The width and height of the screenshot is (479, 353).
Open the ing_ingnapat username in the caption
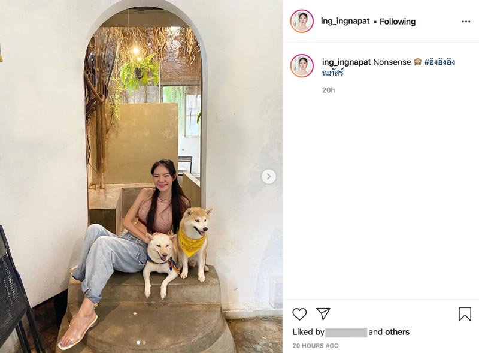347,62
